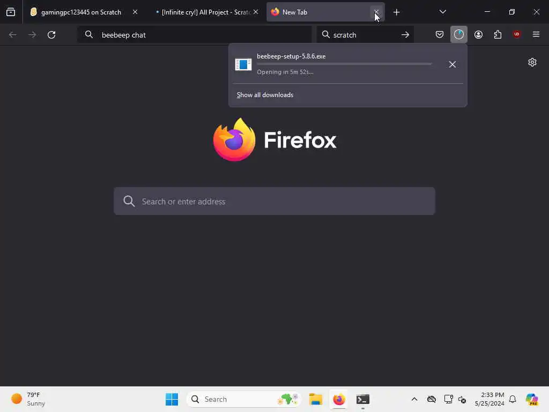Click the address bar containing beebeep chat
Viewport: 549px width, 412px height.
coord(195,35)
